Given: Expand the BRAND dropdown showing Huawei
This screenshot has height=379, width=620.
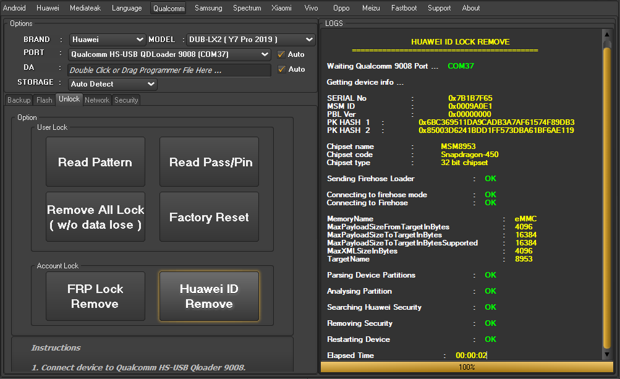Looking at the screenshot, I should click(x=108, y=40).
